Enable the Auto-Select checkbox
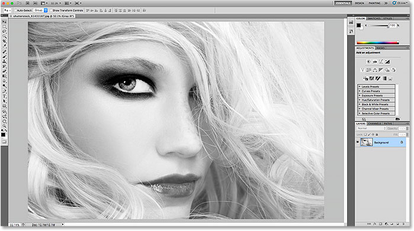Image resolution: width=414 pixels, height=231 pixels. click(16, 10)
